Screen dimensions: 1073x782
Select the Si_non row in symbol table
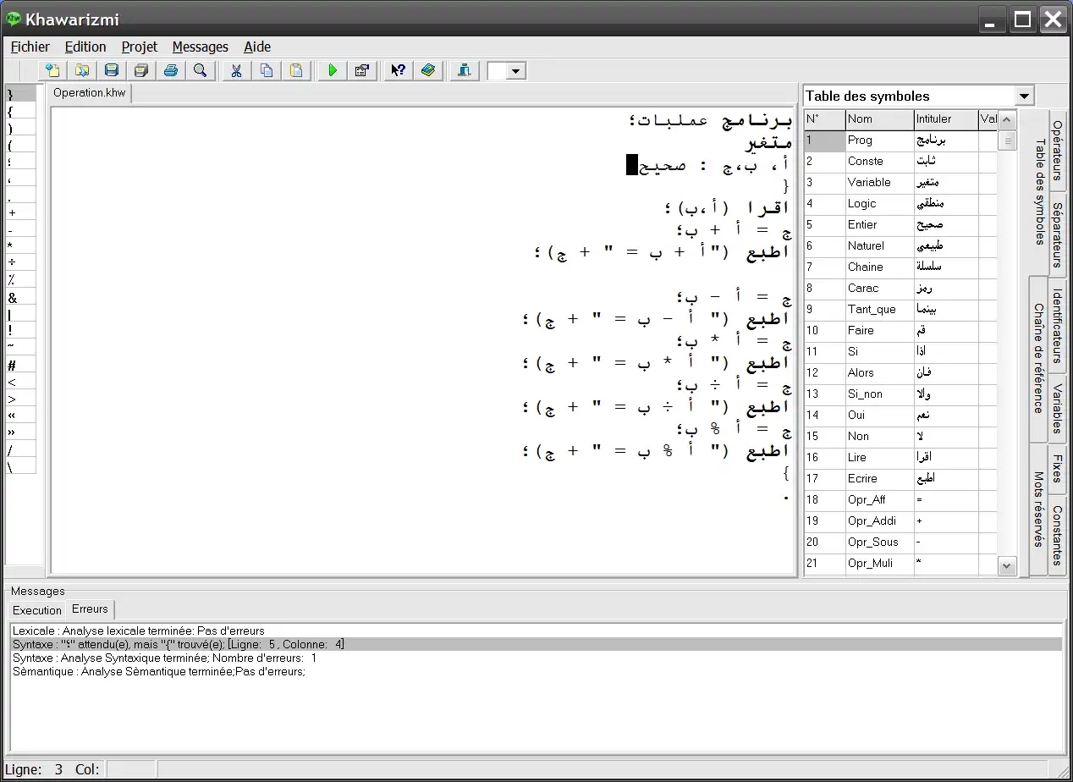click(900, 394)
